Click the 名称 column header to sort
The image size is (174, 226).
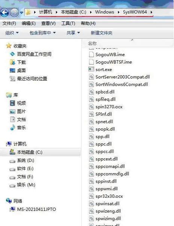tap(92, 43)
